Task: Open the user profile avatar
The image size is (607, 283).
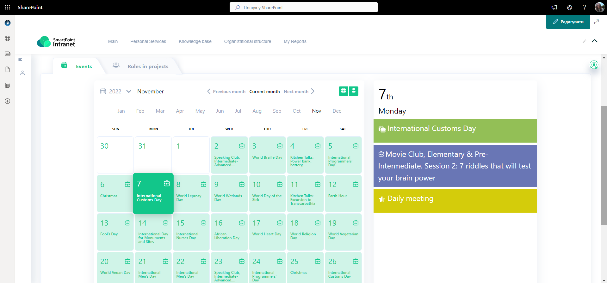Action: pos(599,7)
